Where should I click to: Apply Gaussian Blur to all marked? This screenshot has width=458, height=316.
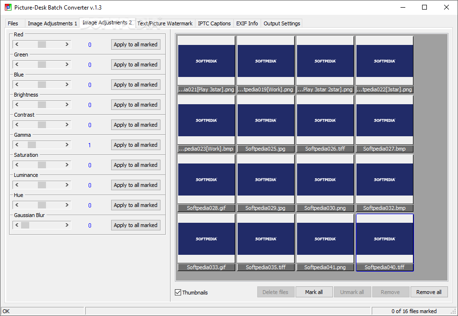136,225
